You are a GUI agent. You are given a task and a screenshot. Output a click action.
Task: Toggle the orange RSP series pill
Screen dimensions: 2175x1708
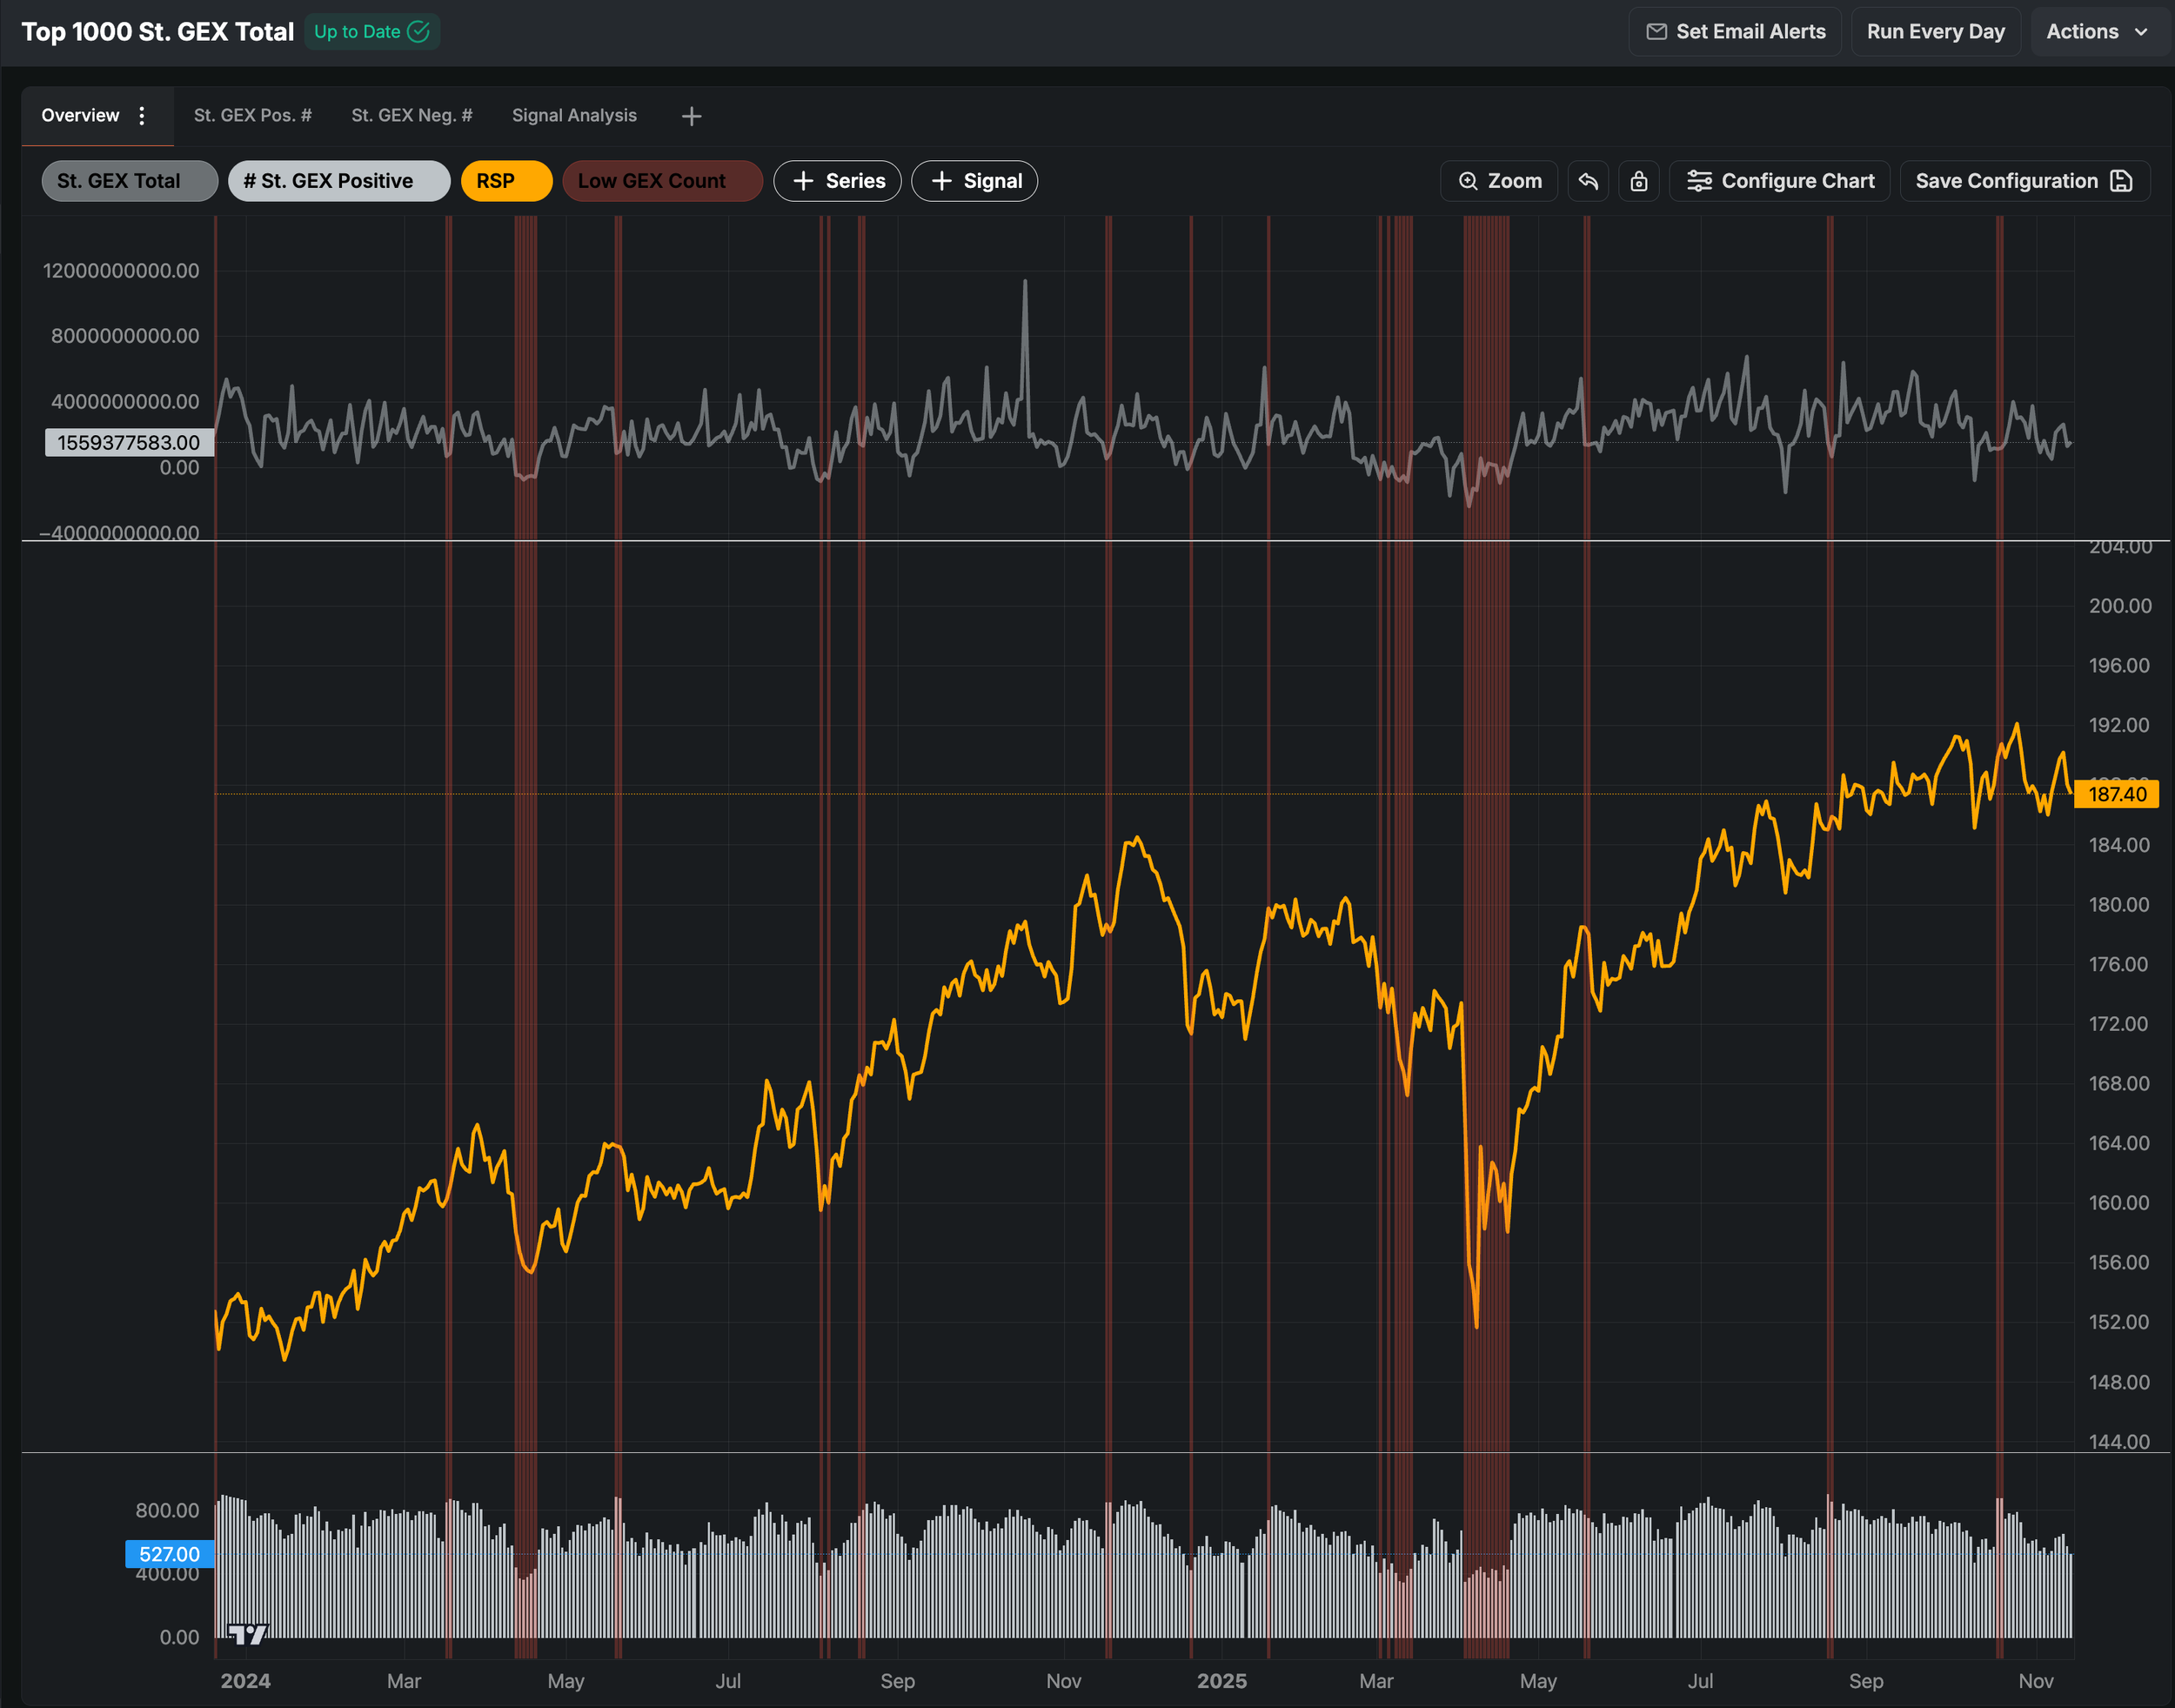505,181
